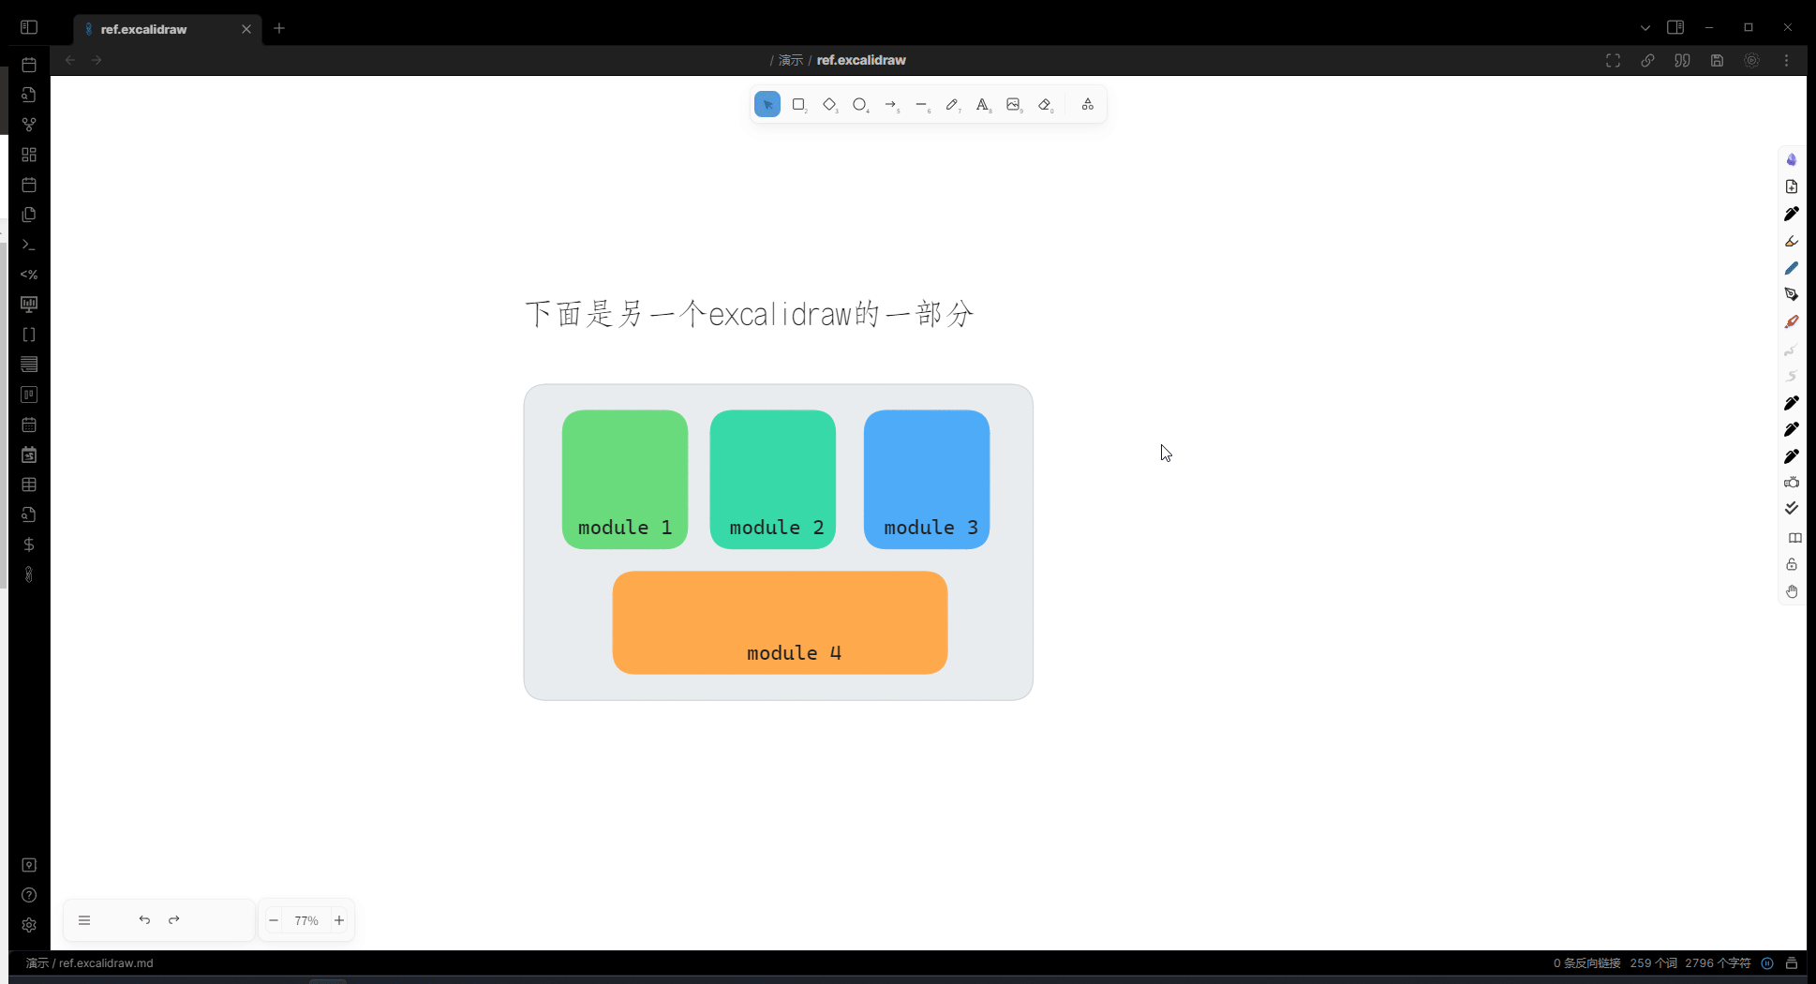
Task: Toggle fullscreen mode icon in header
Action: click(1613, 60)
